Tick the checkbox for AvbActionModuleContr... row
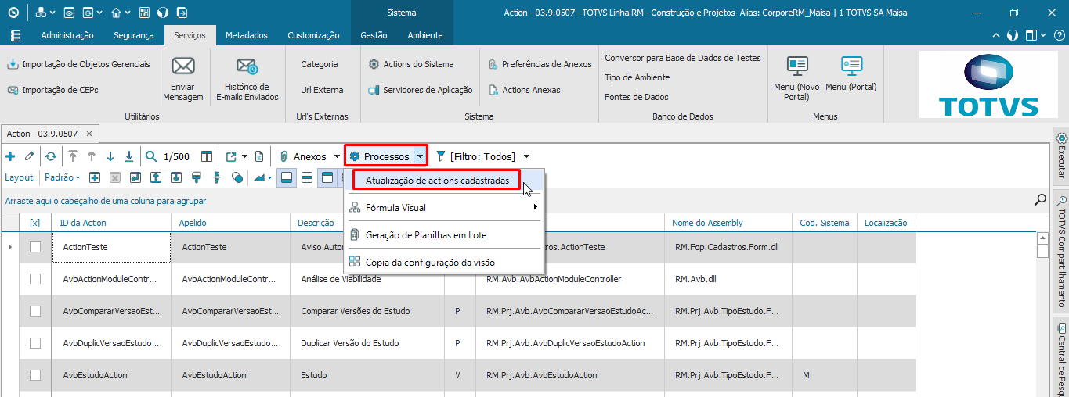The height and width of the screenshot is (397, 1069). (34, 279)
